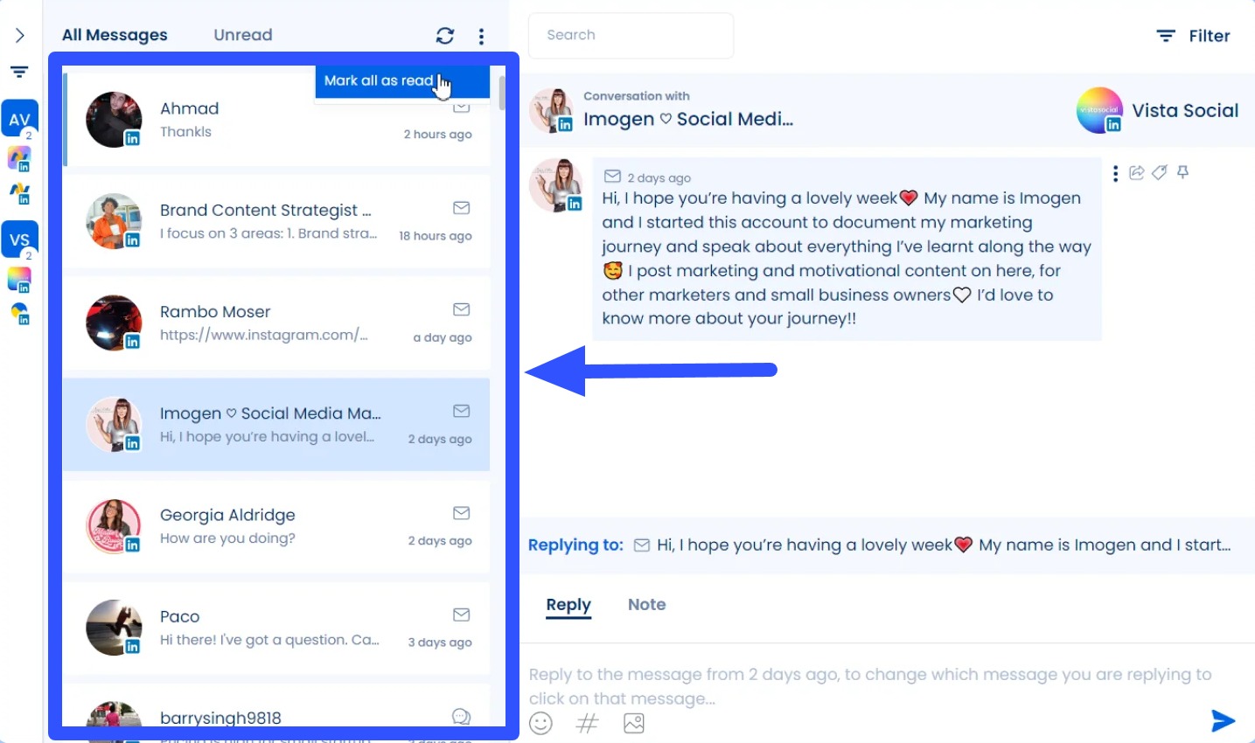Open the Filter panel
The width and height of the screenshot is (1255, 743).
1193,36
